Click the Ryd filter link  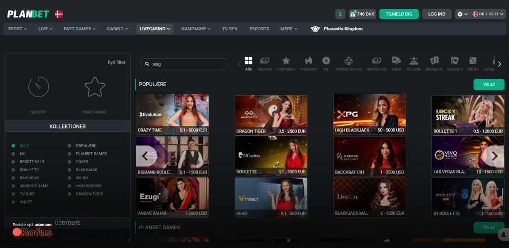116,62
